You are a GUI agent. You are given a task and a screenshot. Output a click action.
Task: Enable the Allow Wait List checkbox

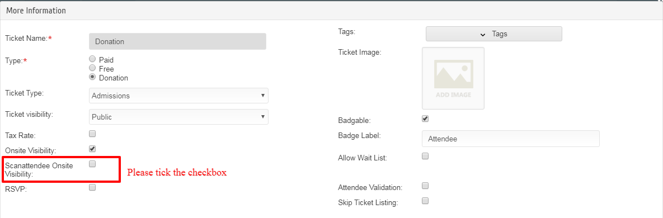(x=425, y=156)
